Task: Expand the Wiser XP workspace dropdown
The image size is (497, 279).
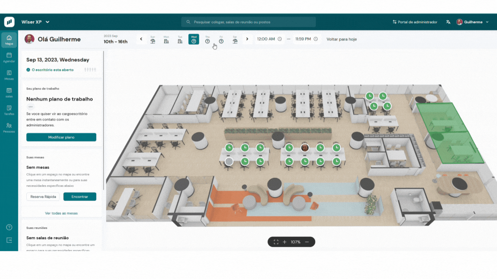Action: (35, 22)
